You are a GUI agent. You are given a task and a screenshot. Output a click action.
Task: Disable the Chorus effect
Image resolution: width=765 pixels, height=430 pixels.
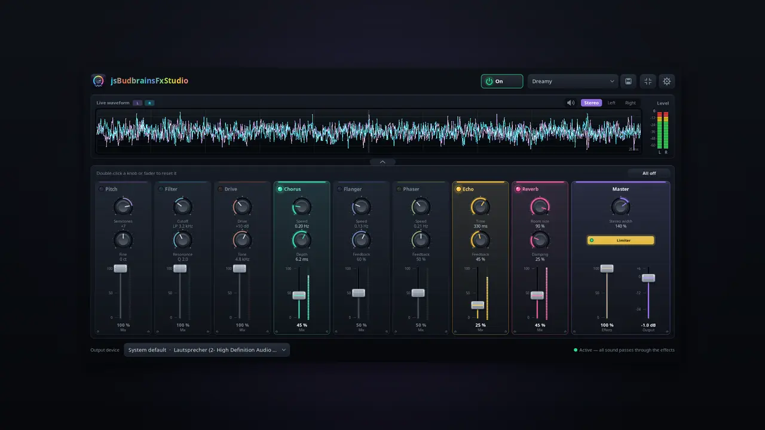click(x=280, y=189)
